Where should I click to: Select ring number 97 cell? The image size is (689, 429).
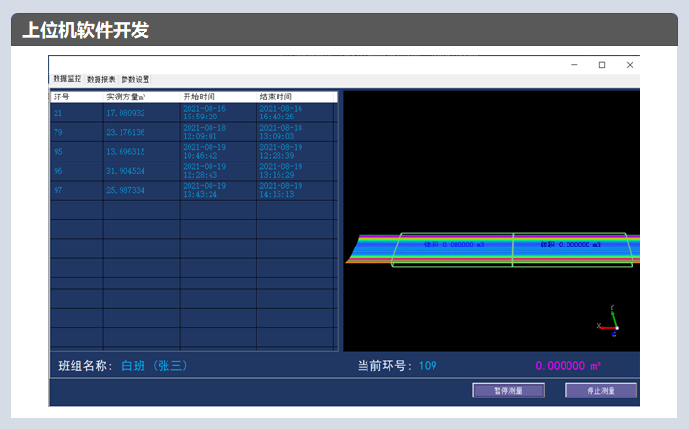(77, 190)
